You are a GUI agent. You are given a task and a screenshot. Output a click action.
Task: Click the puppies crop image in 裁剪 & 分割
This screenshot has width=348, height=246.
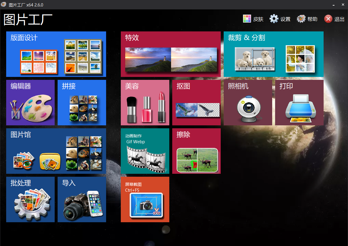[x=255, y=59]
